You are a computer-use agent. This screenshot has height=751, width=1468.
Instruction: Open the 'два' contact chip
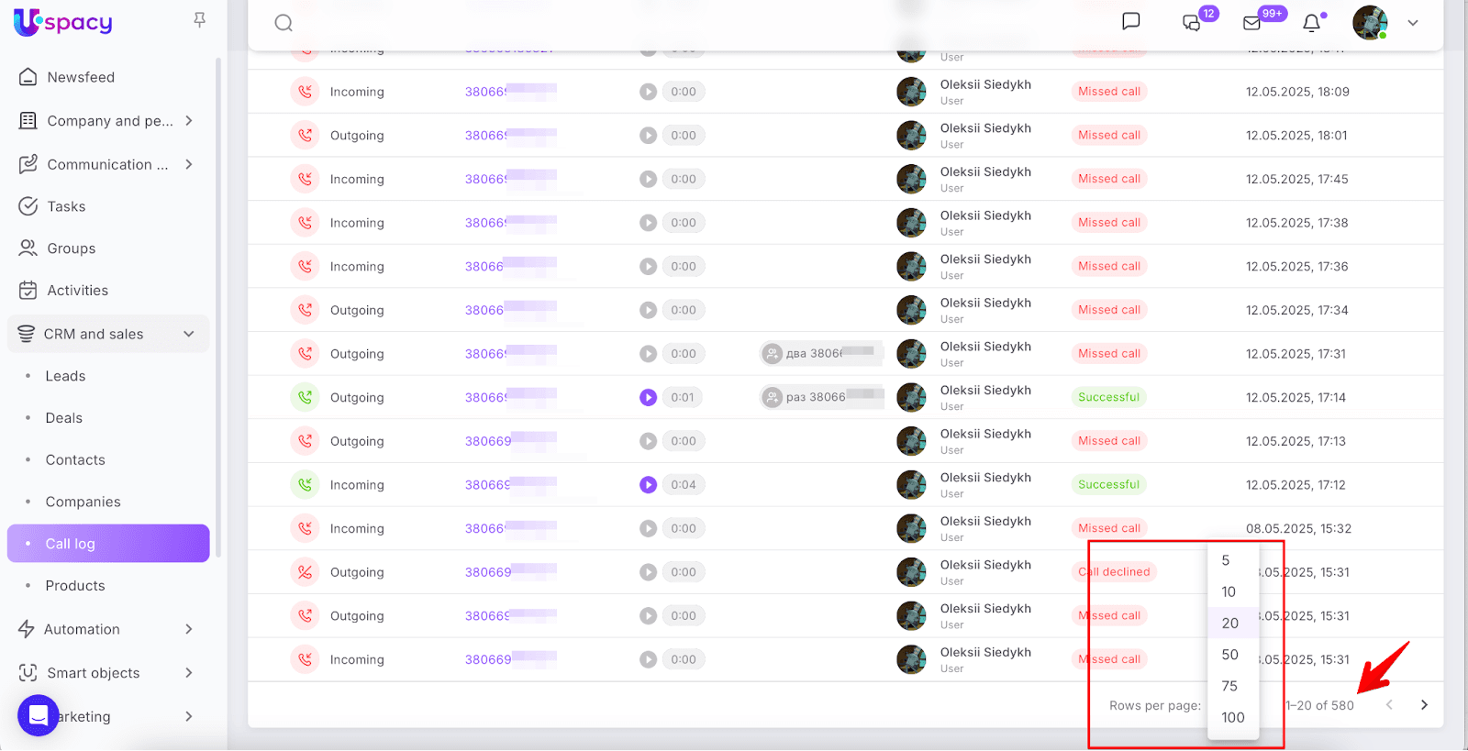(820, 353)
